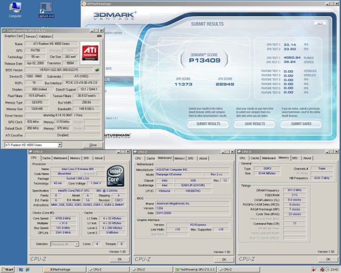
Task: Open Mainboard tab in the Processor CPU-Z window
Action: point(60,158)
